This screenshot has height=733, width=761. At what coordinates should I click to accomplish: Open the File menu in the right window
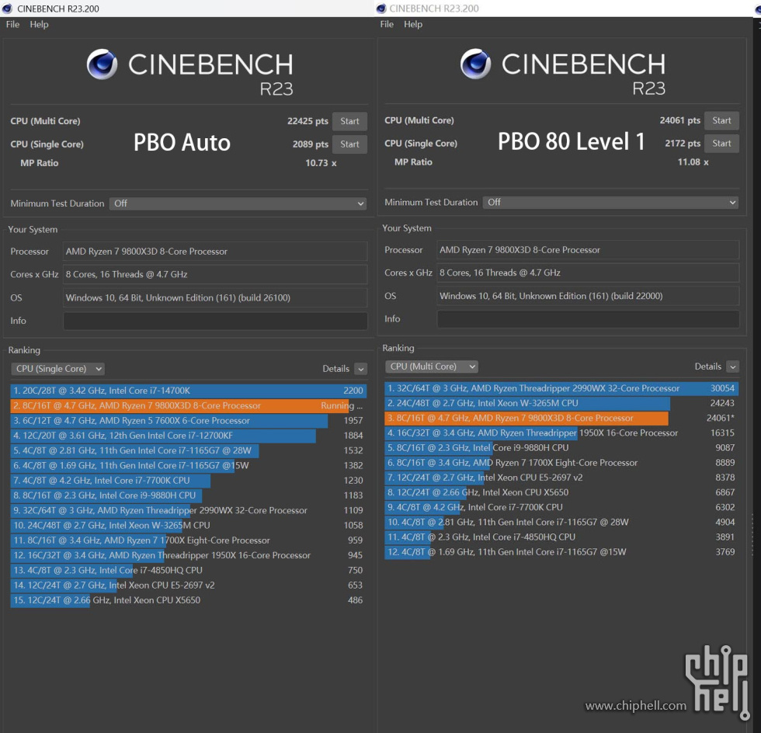tap(387, 24)
